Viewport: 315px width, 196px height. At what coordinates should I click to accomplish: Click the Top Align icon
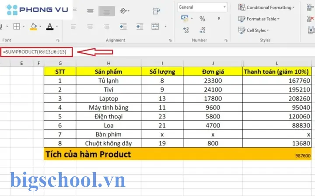point(75,9)
